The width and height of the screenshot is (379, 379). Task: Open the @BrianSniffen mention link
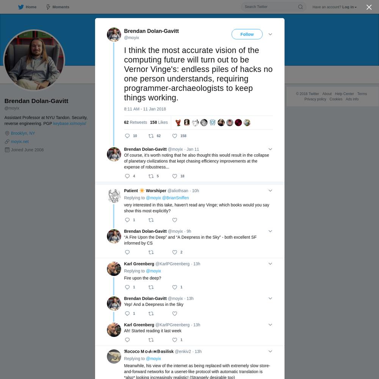click(x=175, y=198)
